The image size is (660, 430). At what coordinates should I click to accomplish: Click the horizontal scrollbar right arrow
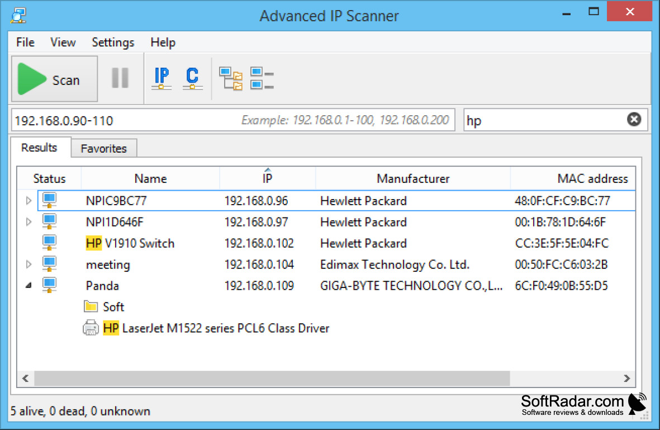626,378
